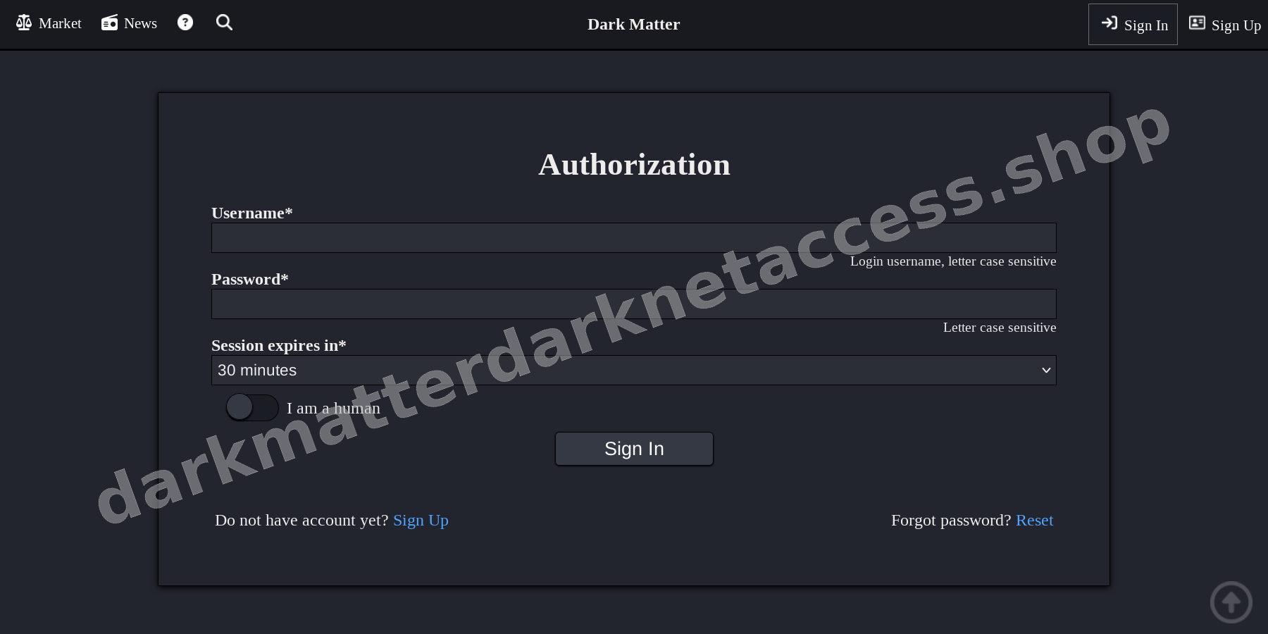Click the Username input field
1268x634 pixels.
pyautogui.click(x=633, y=237)
